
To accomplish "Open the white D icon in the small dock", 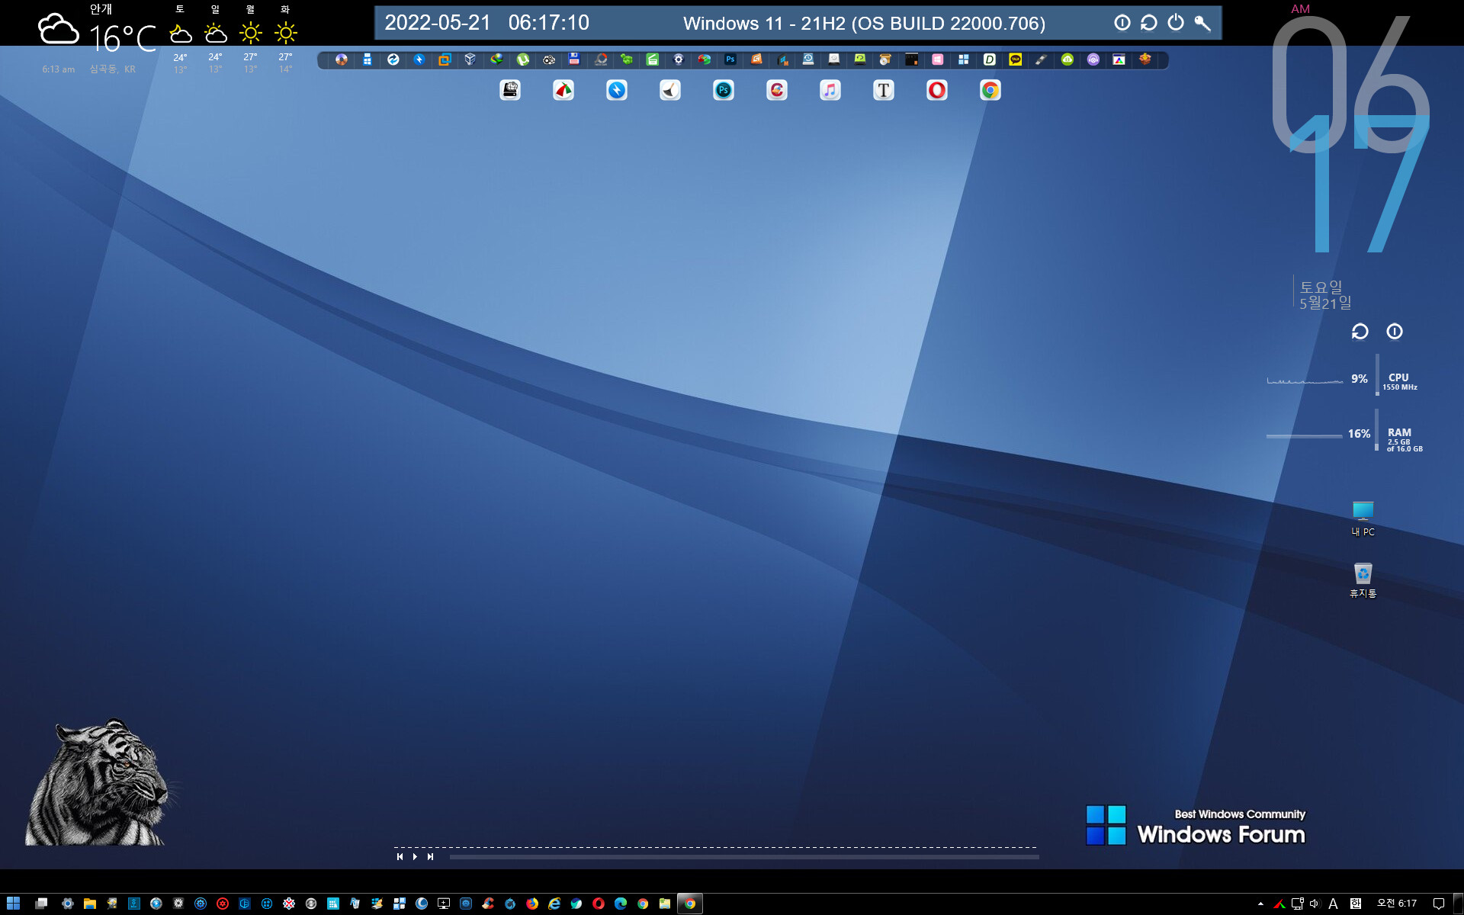I will click(x=989, y=59).
